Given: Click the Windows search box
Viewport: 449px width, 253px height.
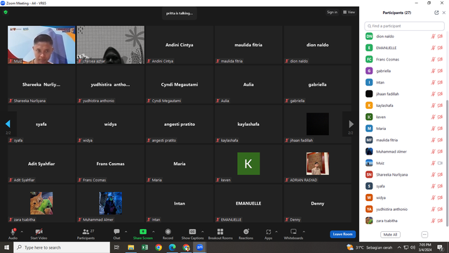Looking at the screenshot, I should [62, 247].
